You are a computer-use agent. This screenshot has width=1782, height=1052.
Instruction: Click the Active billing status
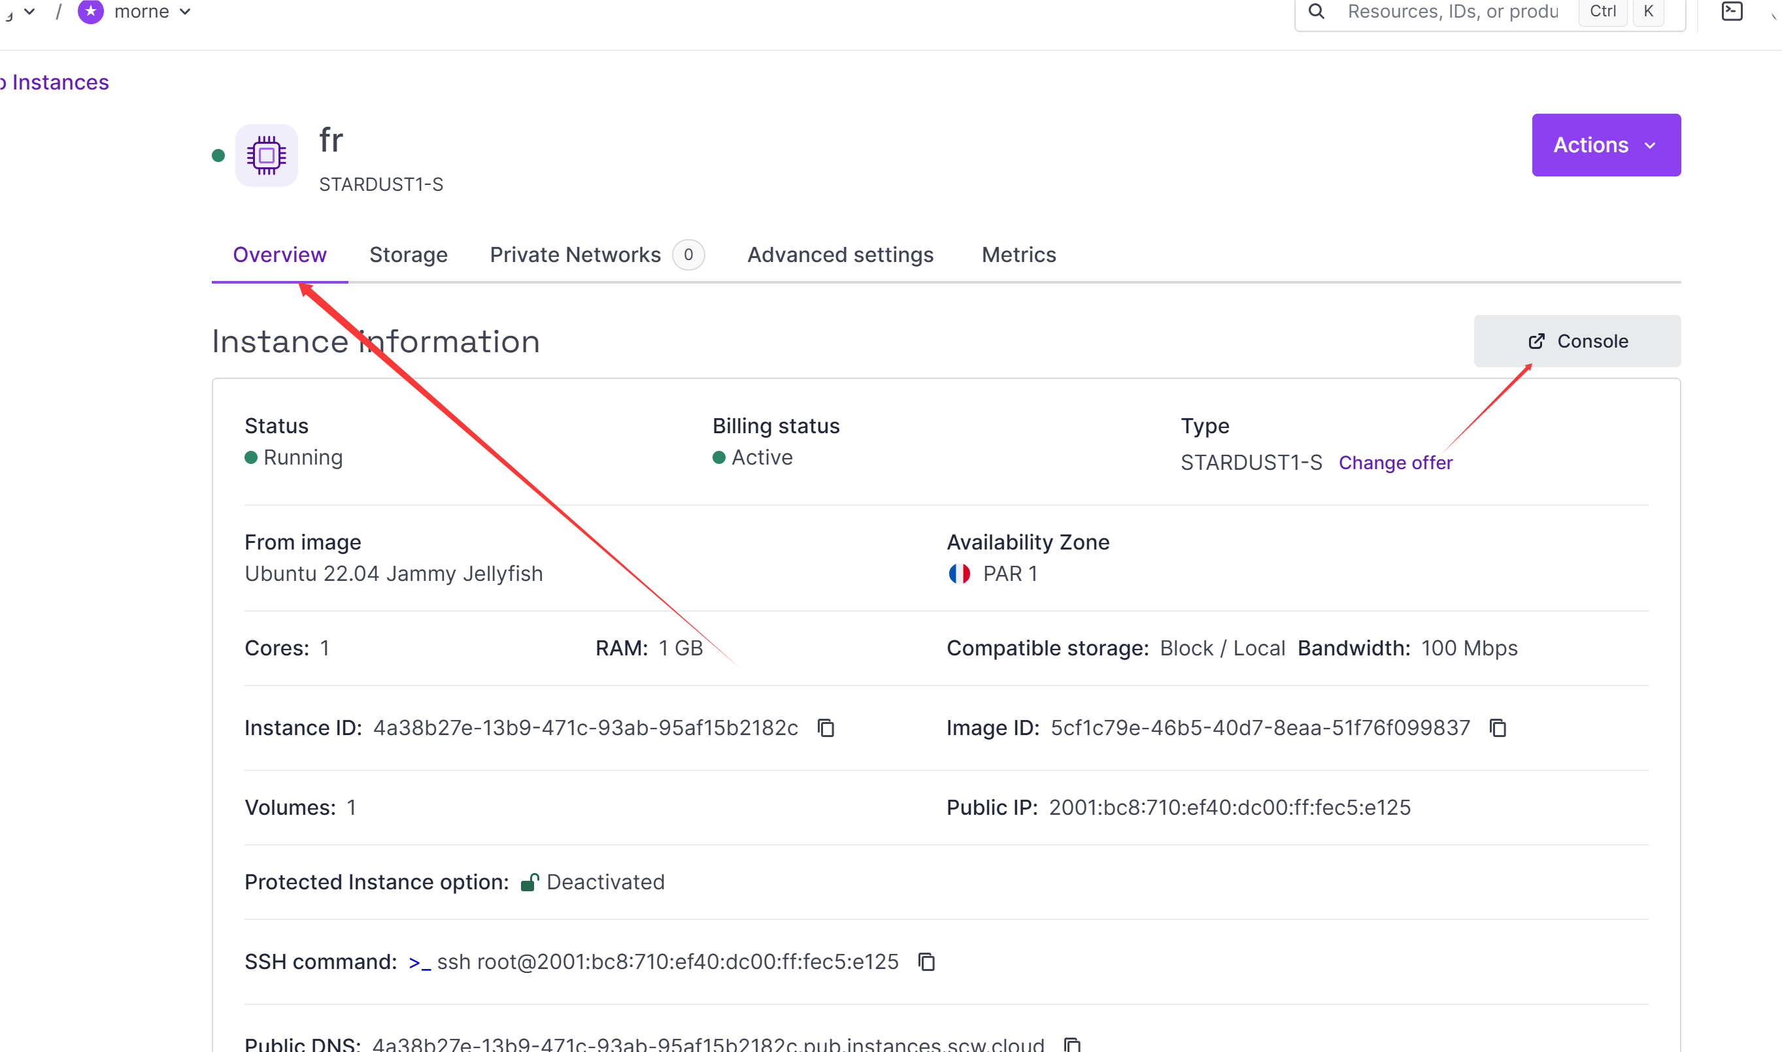point(762,457)
